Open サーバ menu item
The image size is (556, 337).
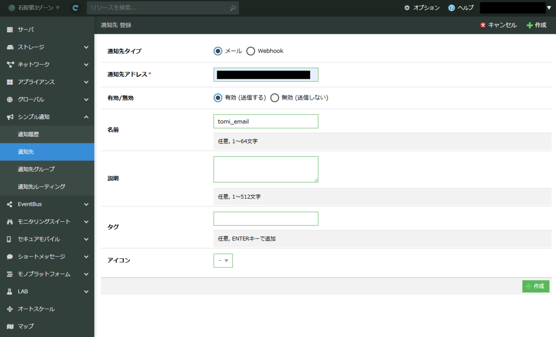(x=47, y=30)
